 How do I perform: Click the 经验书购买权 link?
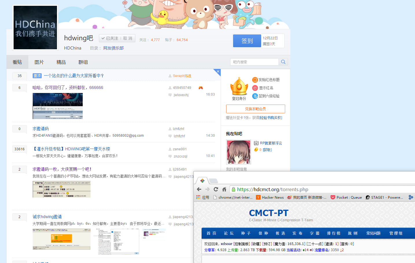tap(271, 118)
